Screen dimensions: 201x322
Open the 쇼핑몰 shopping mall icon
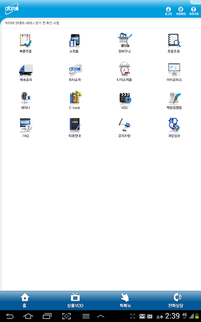click(x=74, y=40)
